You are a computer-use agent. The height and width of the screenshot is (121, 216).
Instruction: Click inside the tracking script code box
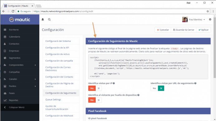pos(148,67)
